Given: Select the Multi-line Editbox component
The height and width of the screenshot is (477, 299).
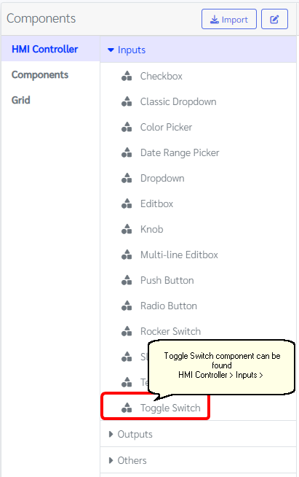Looking at the screenshot, I should (x=179, y=255).
